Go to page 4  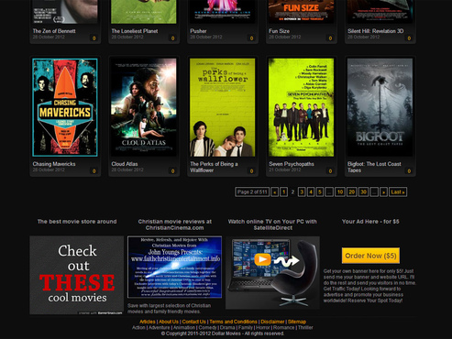pos(311,192)
